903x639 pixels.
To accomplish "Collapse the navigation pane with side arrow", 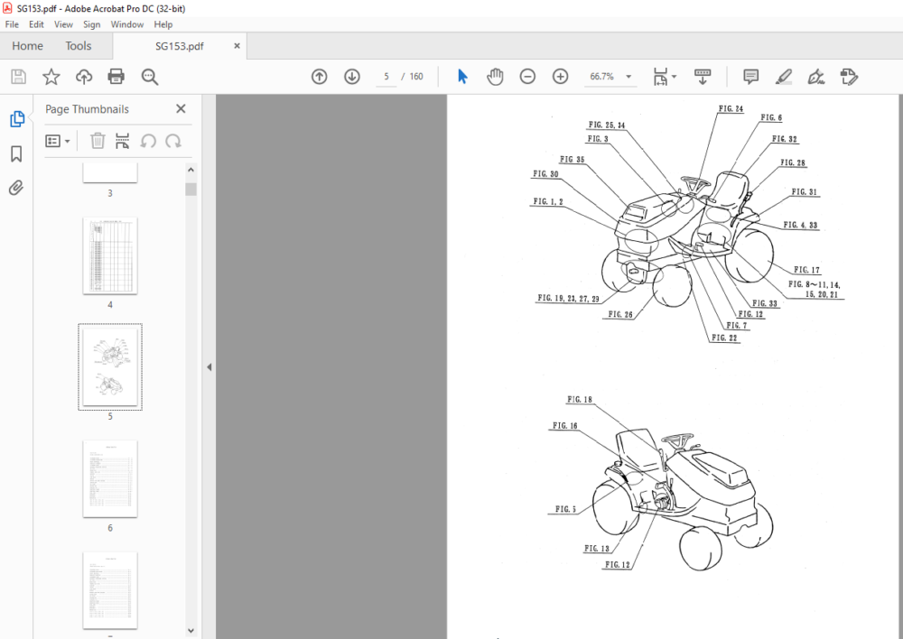I will pos(209,366).
